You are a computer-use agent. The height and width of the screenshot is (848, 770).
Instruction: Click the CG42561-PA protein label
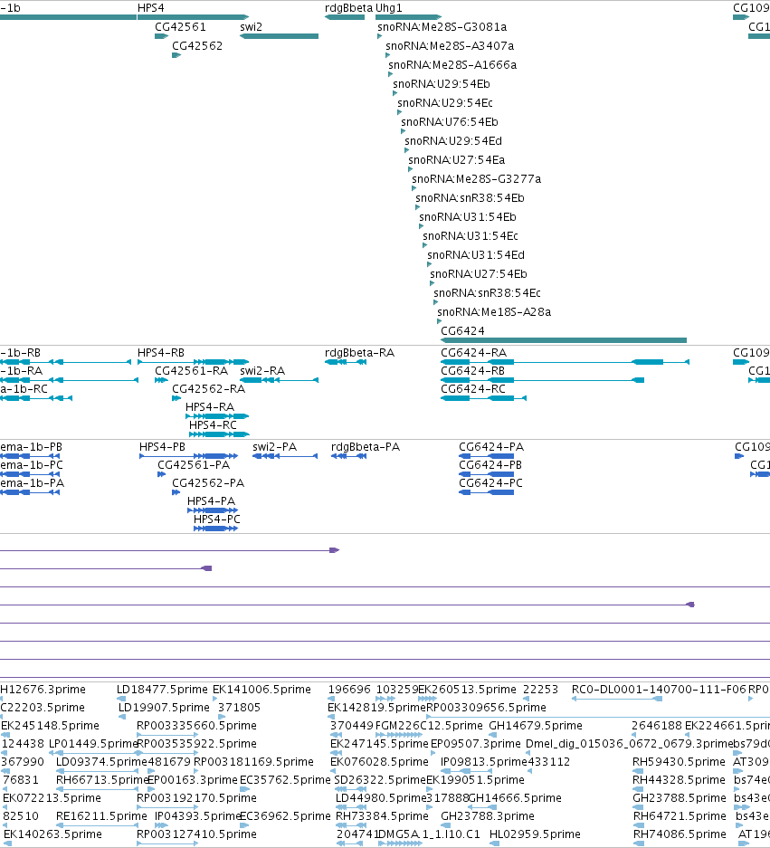[194, 464]
